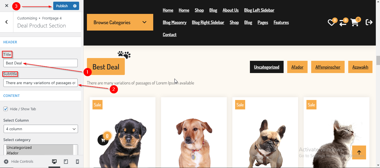
Task: Close the Customizer with the X icon
Action: (7, 6)
